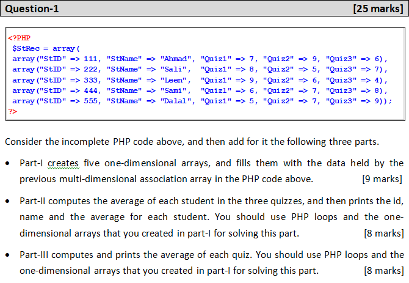Click the ?> closing PHP tag
This screenshot has width=409, height=283.
point(13,111)
